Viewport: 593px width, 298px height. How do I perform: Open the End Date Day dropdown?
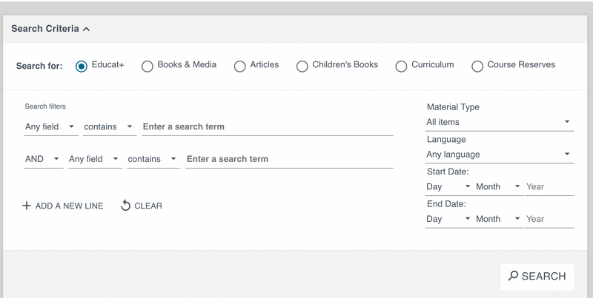point(448,219)
